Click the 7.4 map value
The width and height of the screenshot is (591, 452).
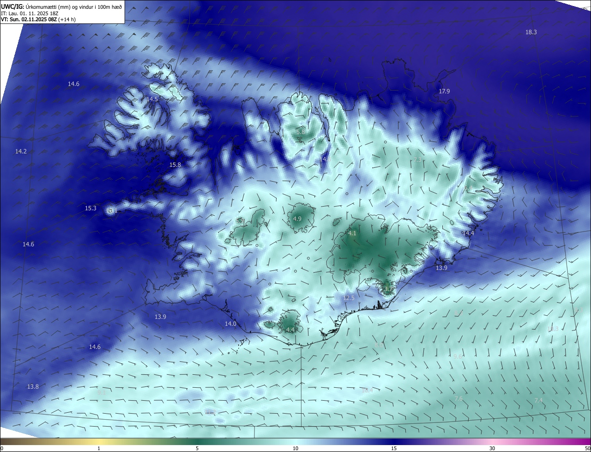click(x=538, y=400)
